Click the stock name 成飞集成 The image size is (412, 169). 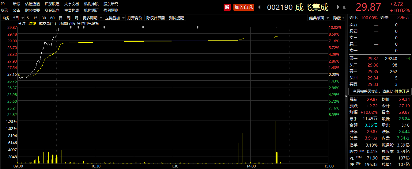(312, 7)
